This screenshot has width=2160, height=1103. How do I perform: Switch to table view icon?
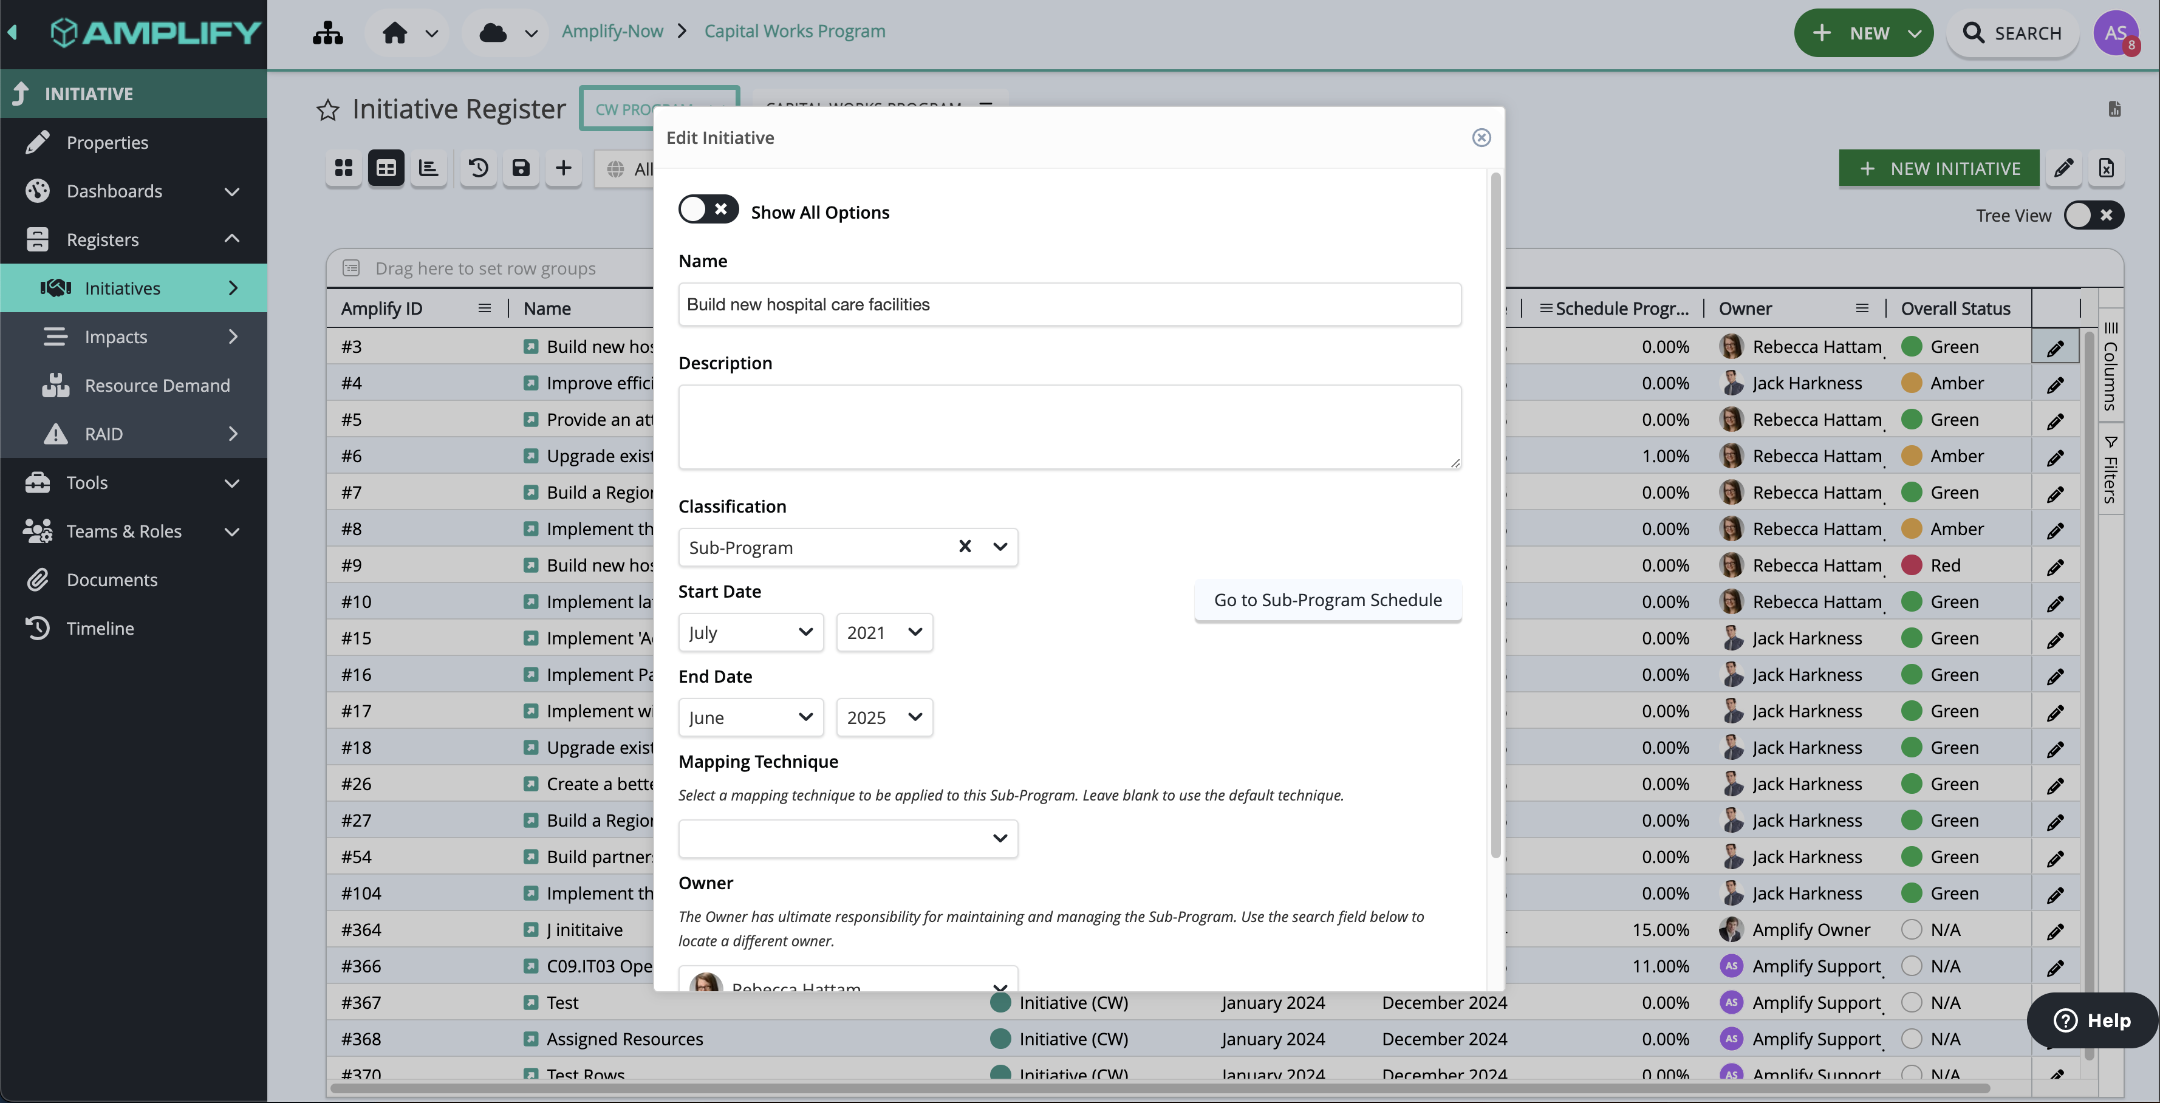(386, 168)
